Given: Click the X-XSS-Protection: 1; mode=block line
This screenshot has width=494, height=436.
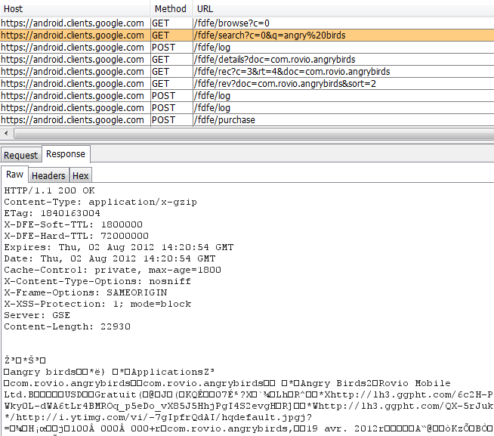Looking at the screenshot, I should (x=97, y=305).
